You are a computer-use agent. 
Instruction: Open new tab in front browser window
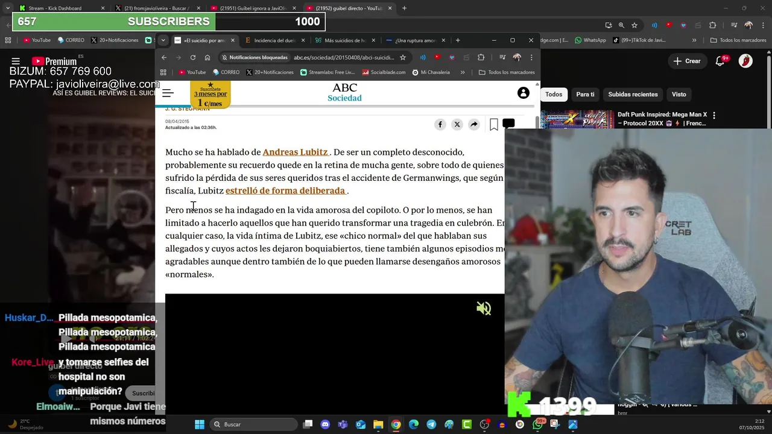[x=458, y=40]
